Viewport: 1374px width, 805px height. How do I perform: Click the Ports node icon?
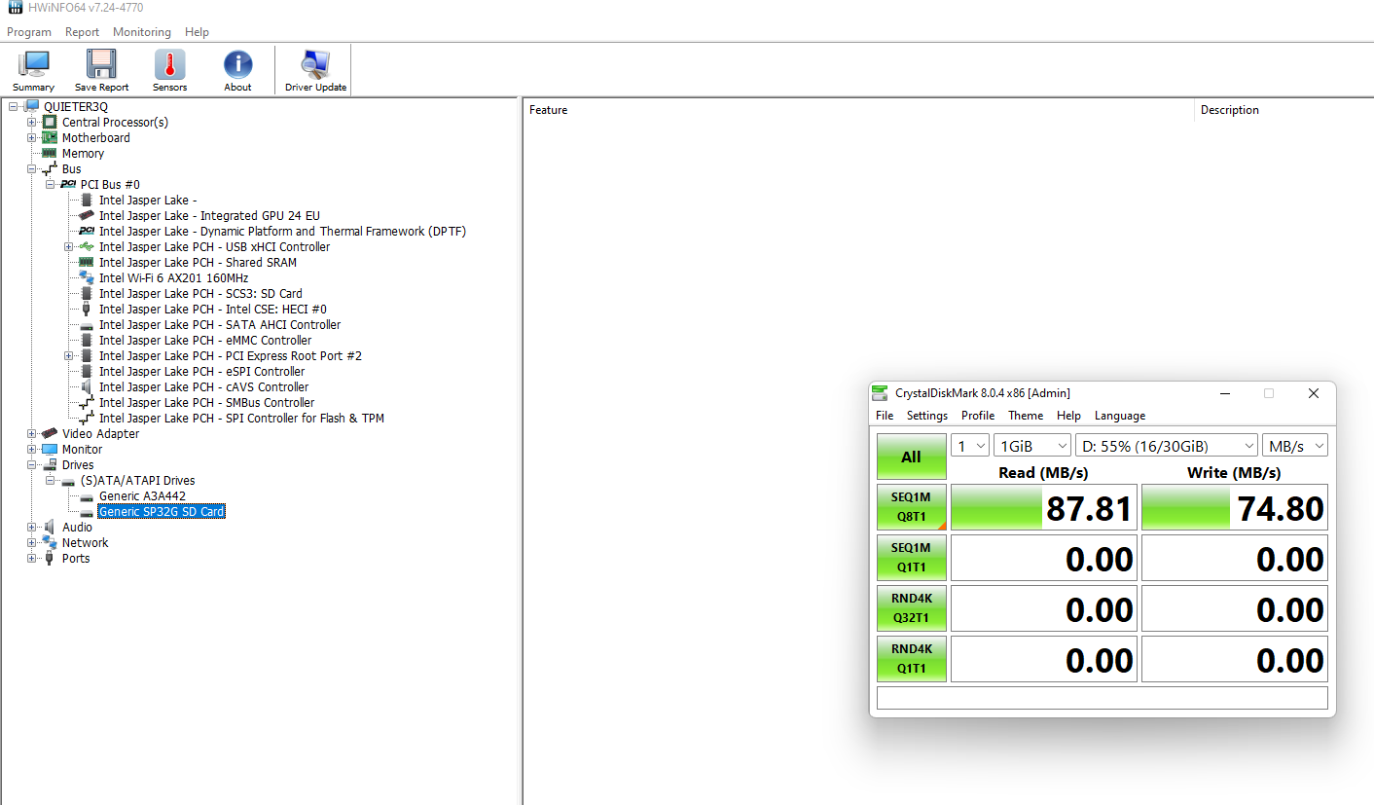tap(50, 558)
